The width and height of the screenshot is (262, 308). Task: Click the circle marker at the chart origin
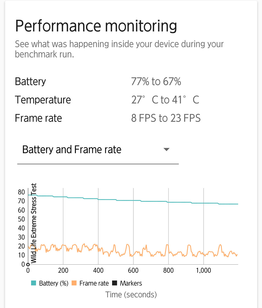tap(28, 265)
